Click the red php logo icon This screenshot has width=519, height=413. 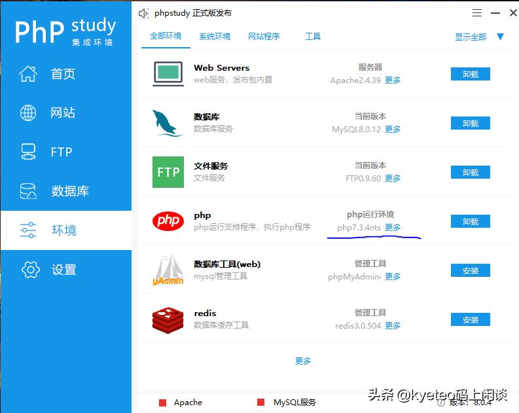pos(168,221)
